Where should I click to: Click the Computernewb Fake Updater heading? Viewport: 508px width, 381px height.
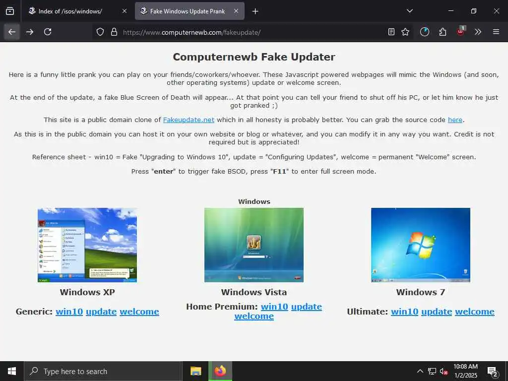254,57
